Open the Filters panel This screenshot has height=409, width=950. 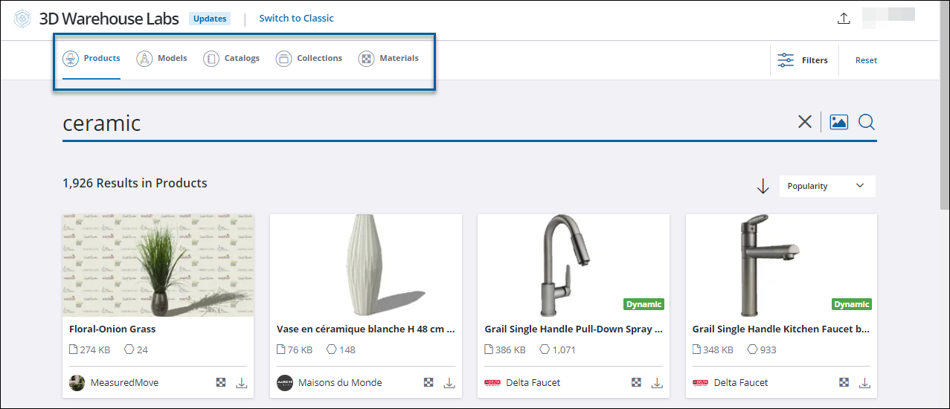803,60
